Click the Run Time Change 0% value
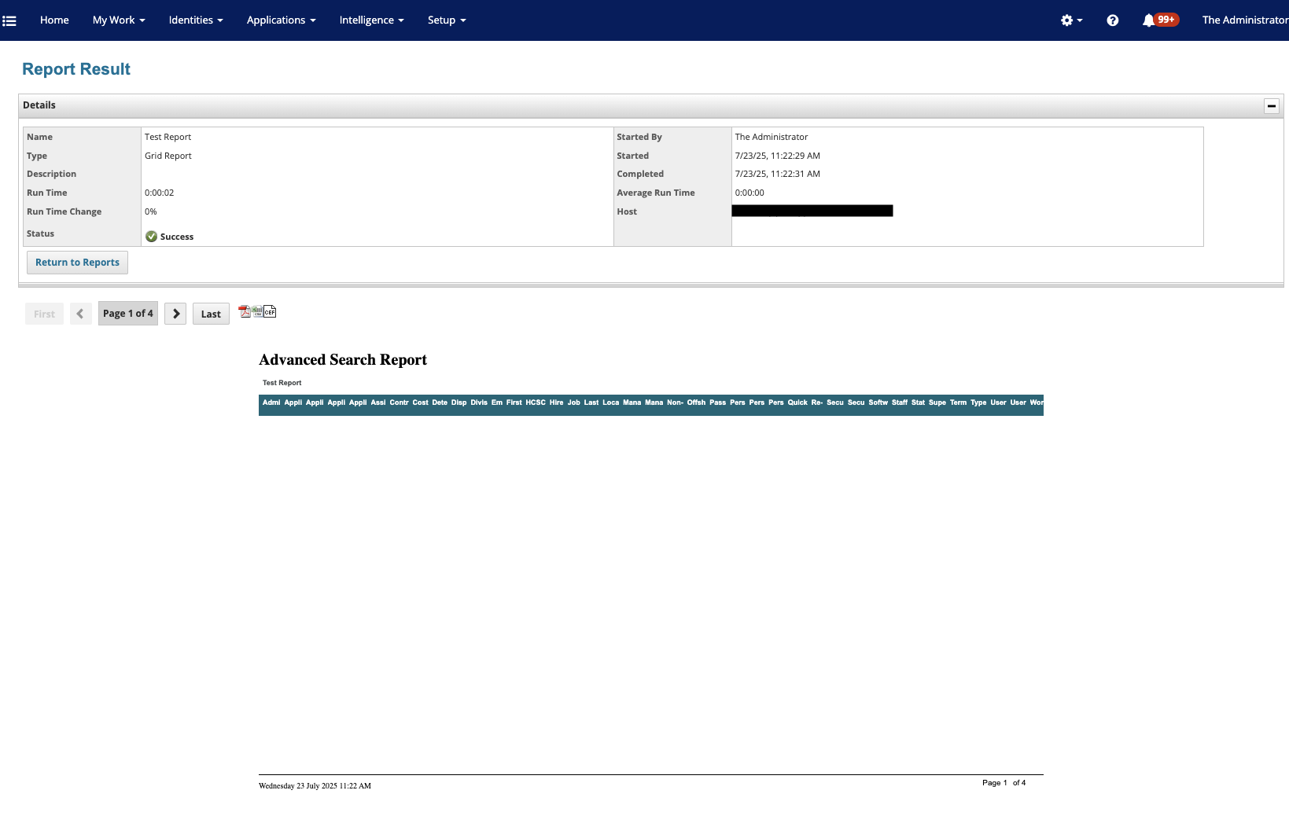This screenshot has height=838, width=1289. 151,211
